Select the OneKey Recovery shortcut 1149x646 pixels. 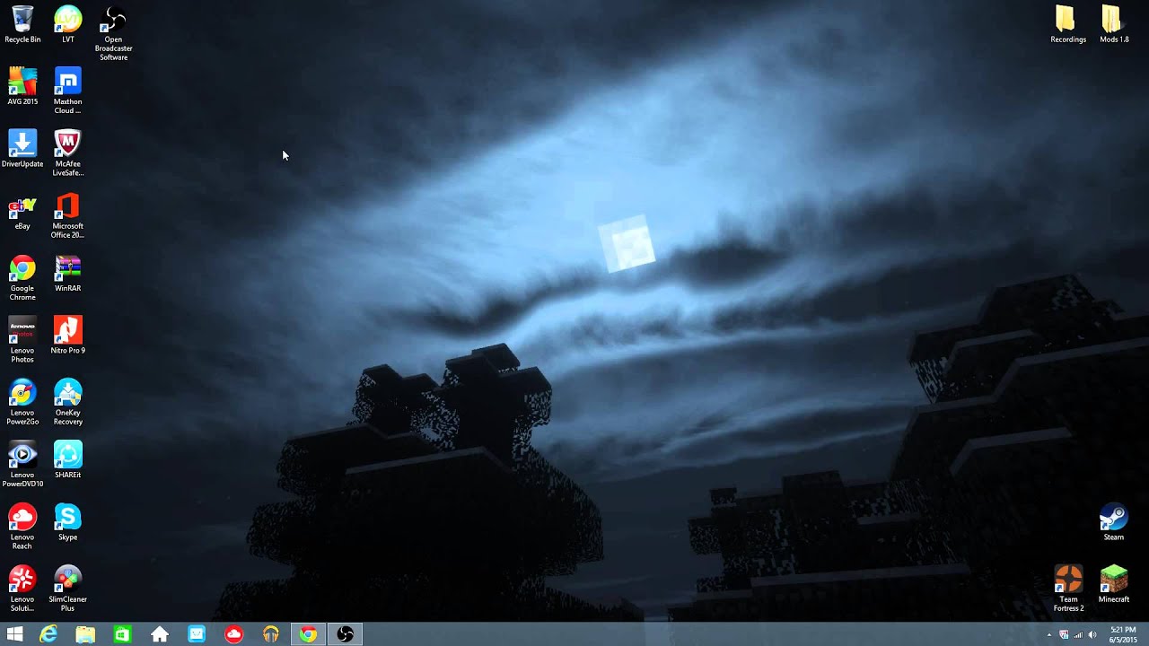click(67, 402)
